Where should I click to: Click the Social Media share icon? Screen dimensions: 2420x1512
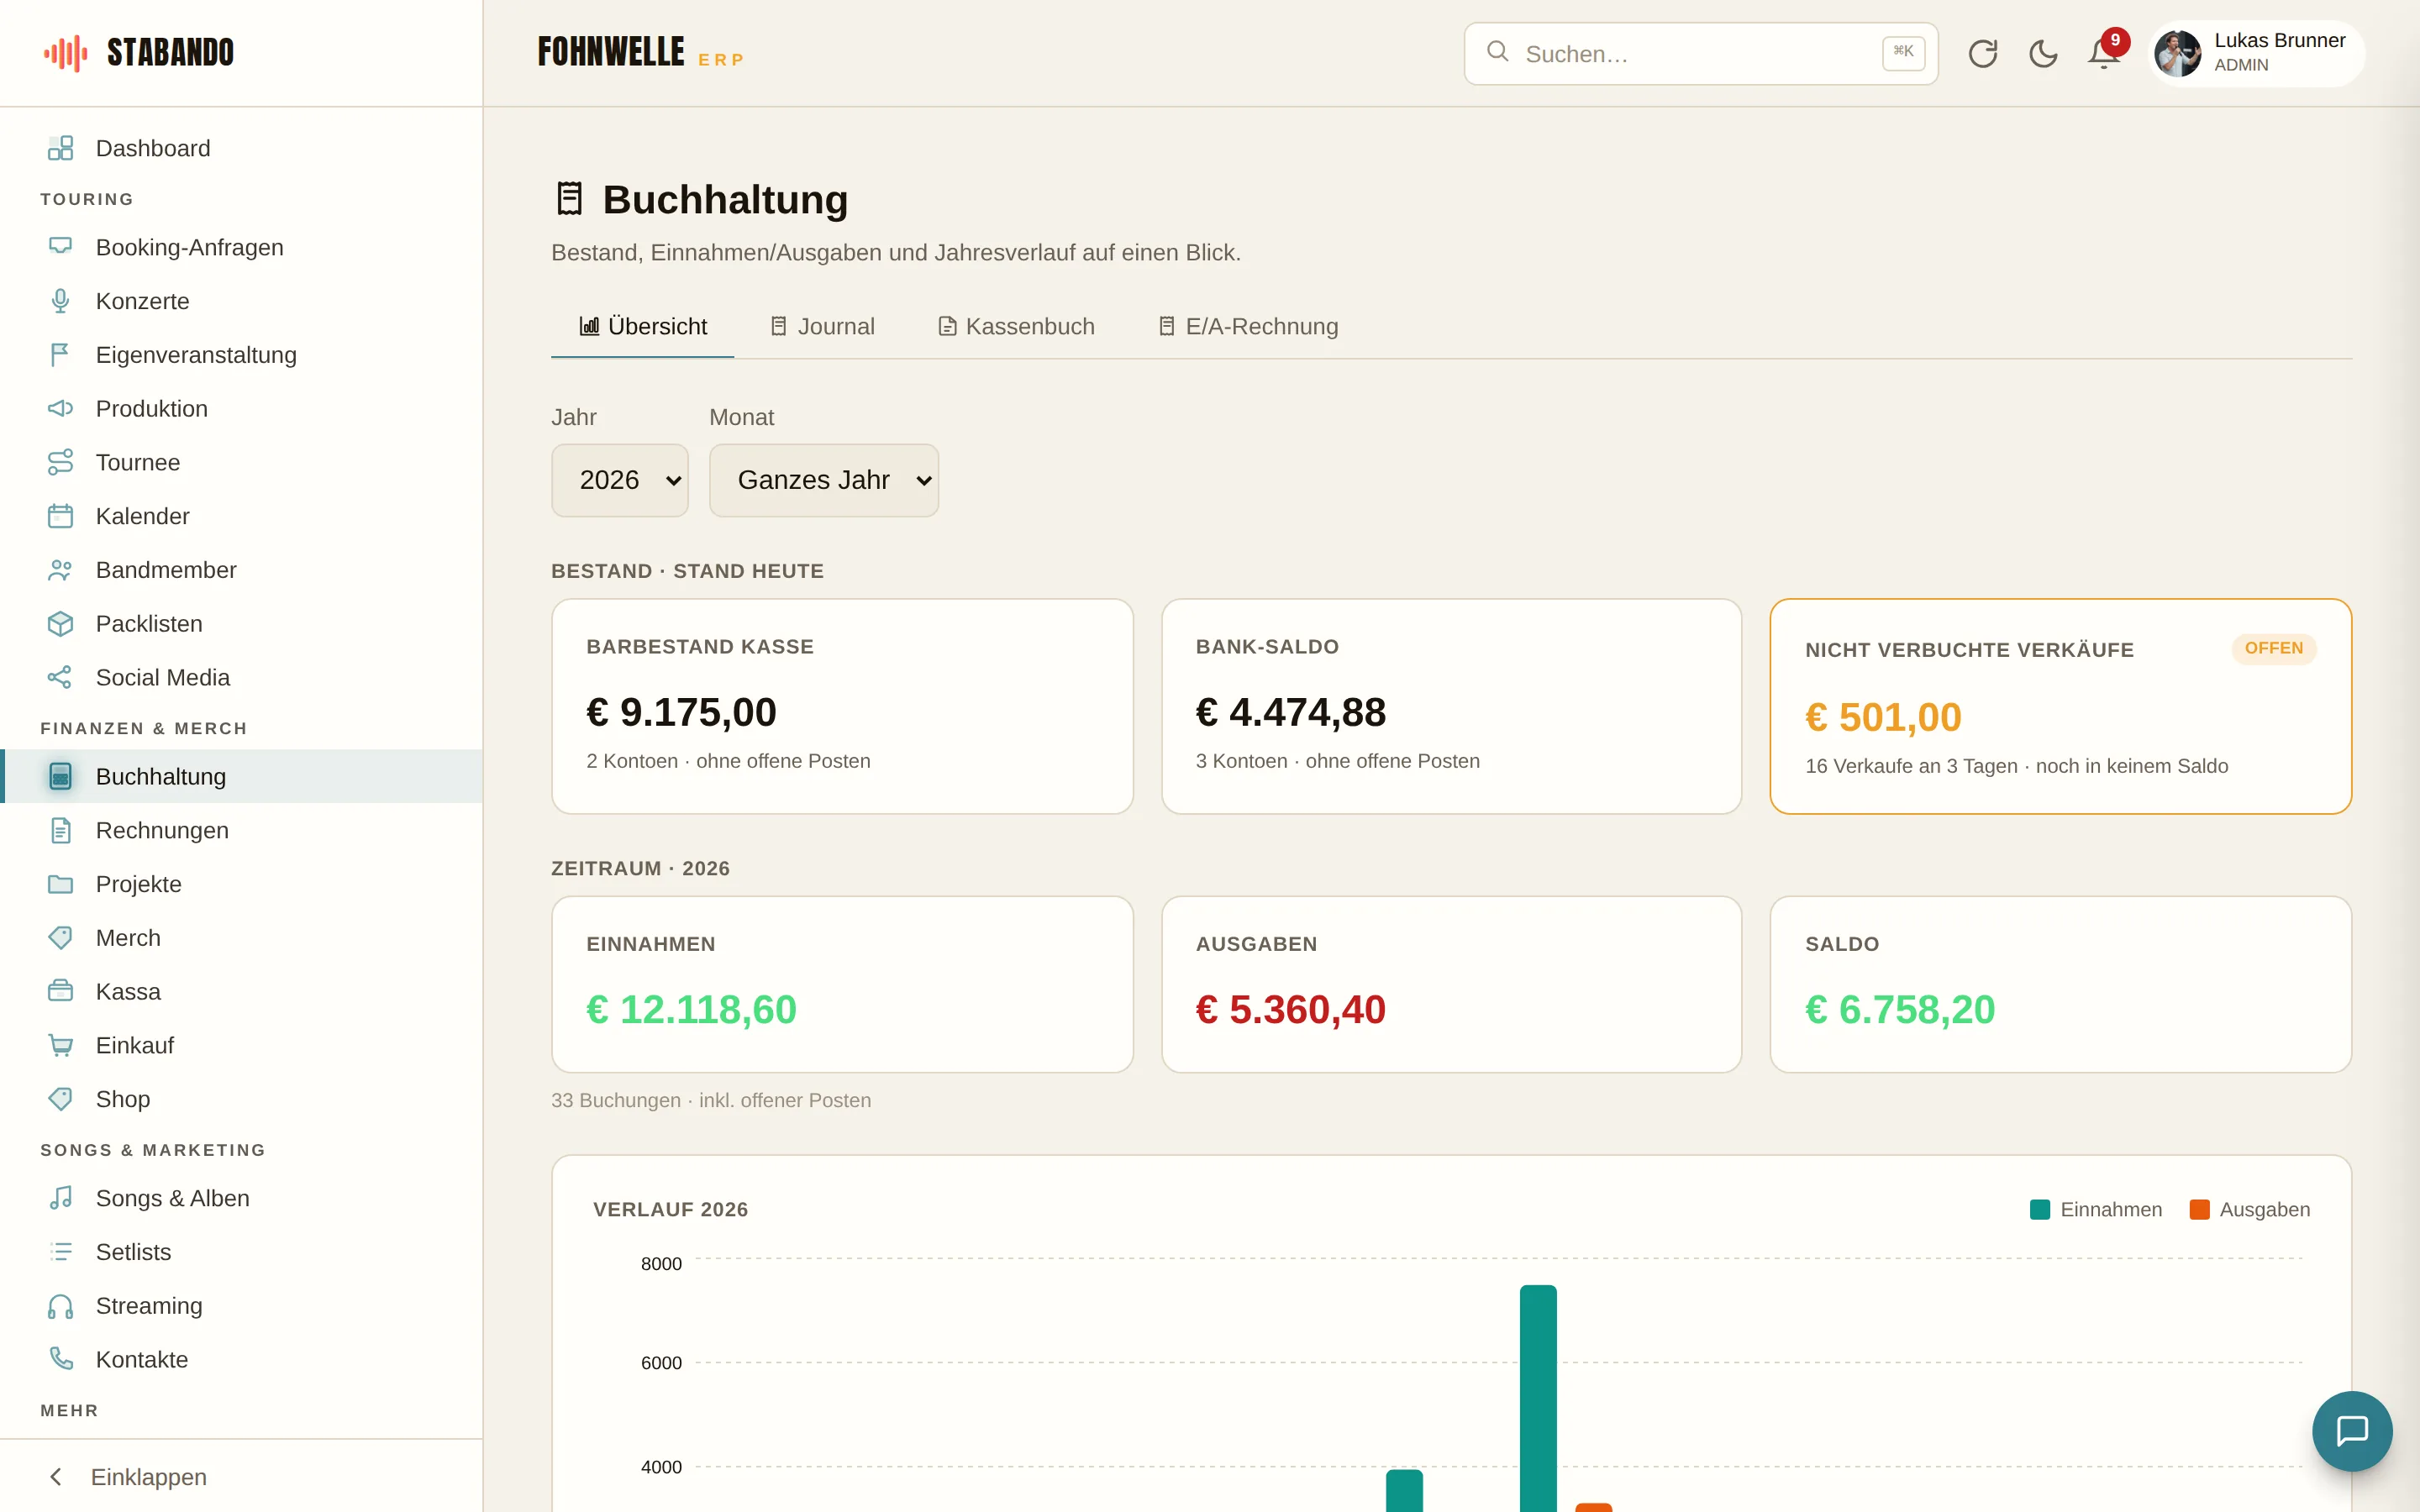pos(60,677)
